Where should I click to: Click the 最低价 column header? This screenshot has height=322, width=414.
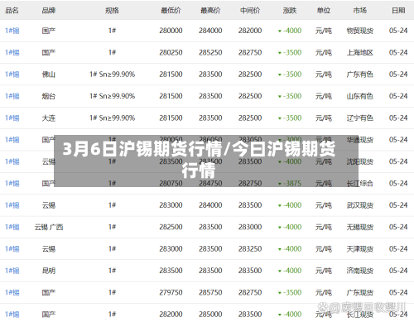click(x=171, y=11)
